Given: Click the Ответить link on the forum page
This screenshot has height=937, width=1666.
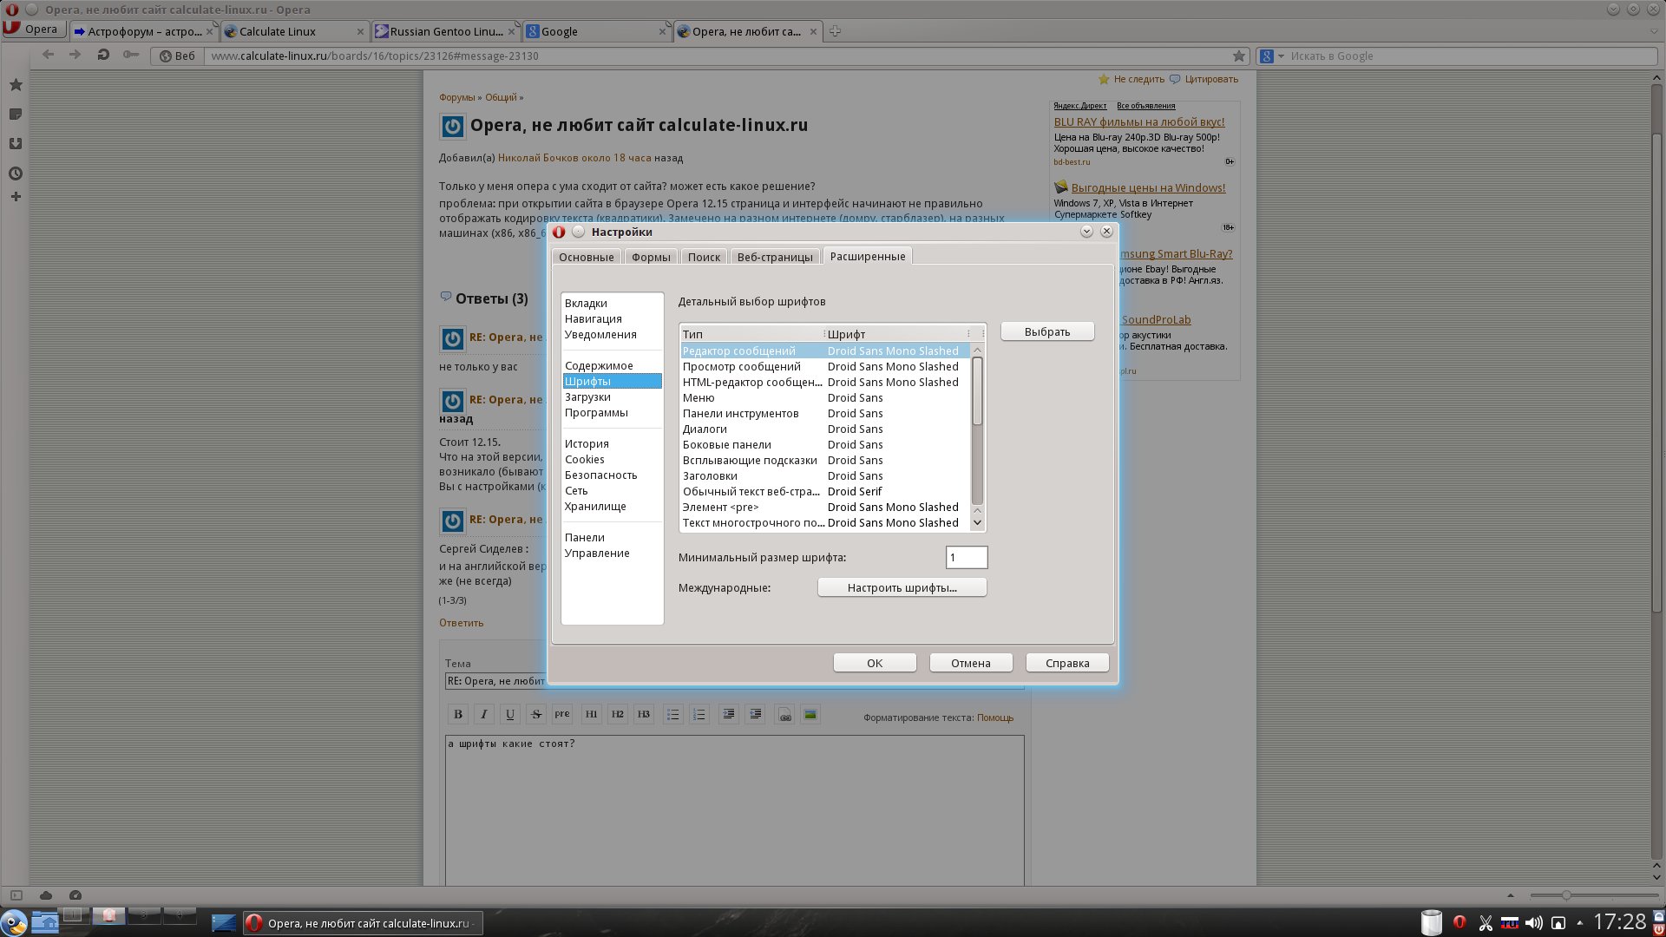Looking at the screenshot, I should click(x=461, y=623).
